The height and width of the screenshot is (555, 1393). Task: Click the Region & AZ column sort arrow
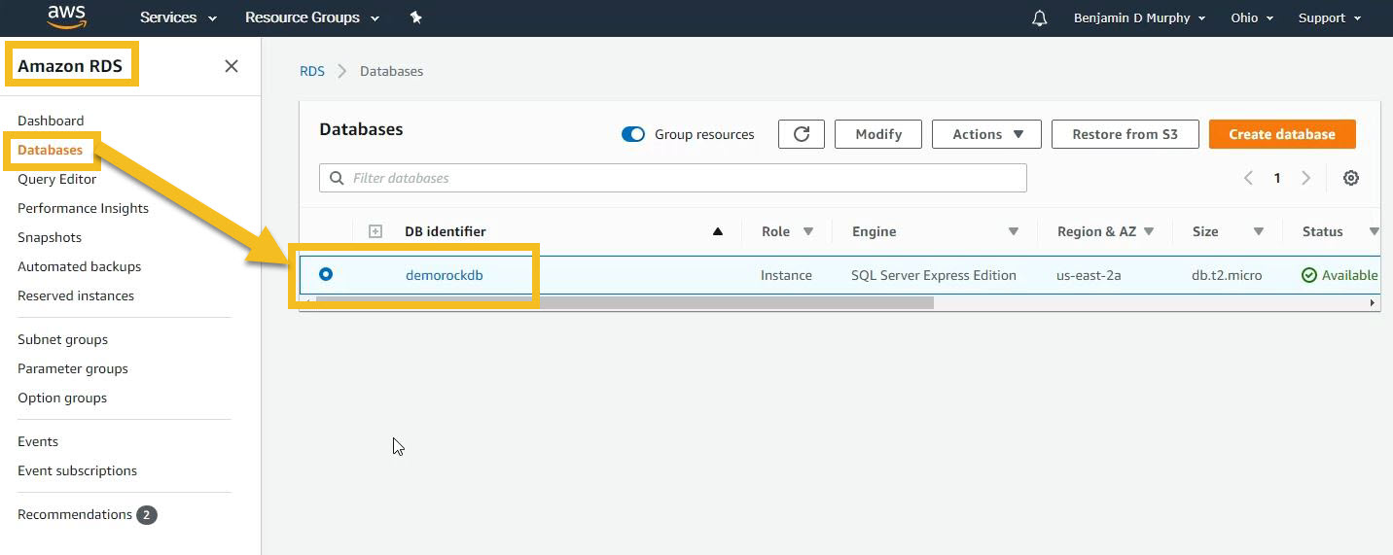click(1149, 231)
